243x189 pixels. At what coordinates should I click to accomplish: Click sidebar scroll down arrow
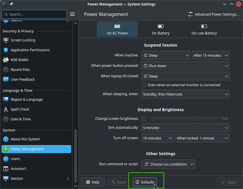[76, 186]
